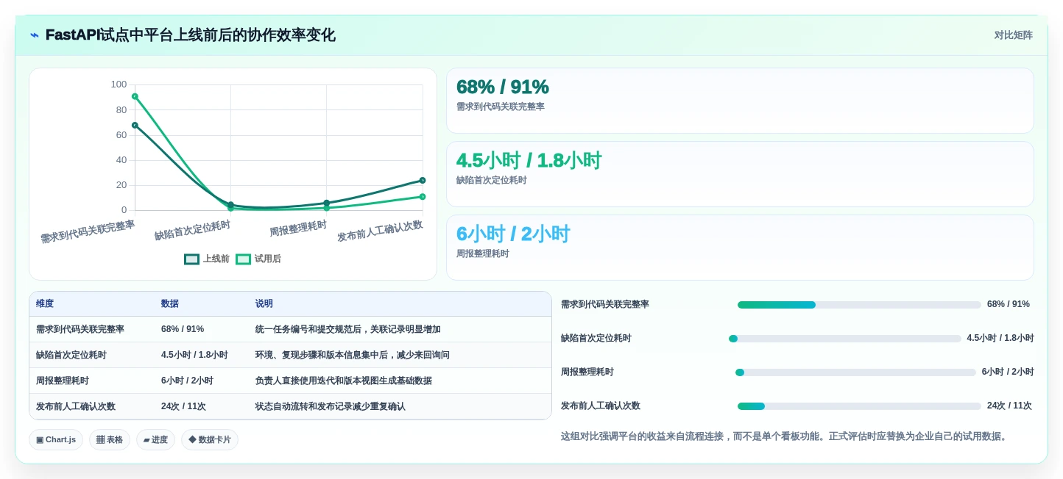1063x479 pixels.
Task: Click the 表格 tag chip
Action: [110, 439]
